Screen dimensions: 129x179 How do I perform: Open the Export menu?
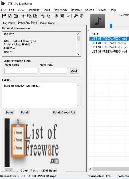[101, 10]
